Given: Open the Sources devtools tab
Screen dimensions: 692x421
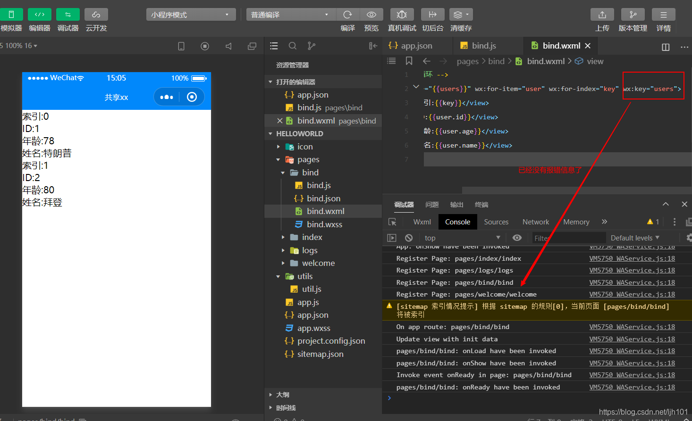Looking at the screenshot, I should [496, 222].
